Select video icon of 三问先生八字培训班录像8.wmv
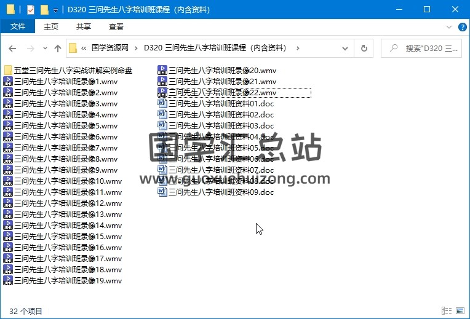Screen dimensions: 470x319 coord(8,159)
